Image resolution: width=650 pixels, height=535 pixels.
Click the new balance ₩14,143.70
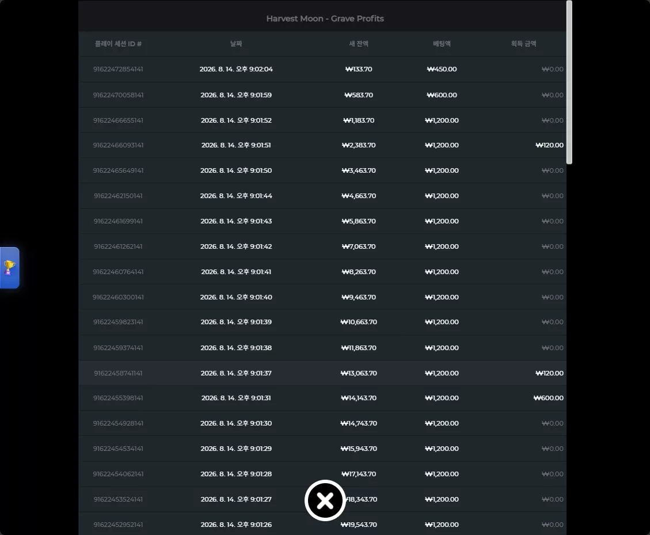(359, 398)
